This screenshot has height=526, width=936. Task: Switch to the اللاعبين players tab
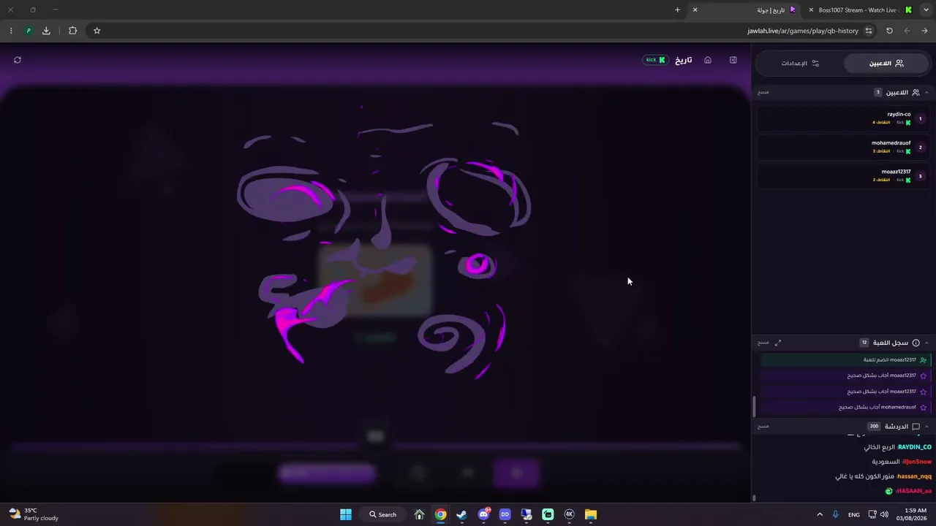pos(886,64)
